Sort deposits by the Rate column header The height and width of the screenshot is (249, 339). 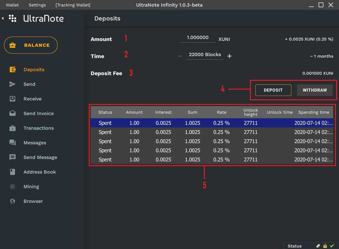(x=222, y=112)
